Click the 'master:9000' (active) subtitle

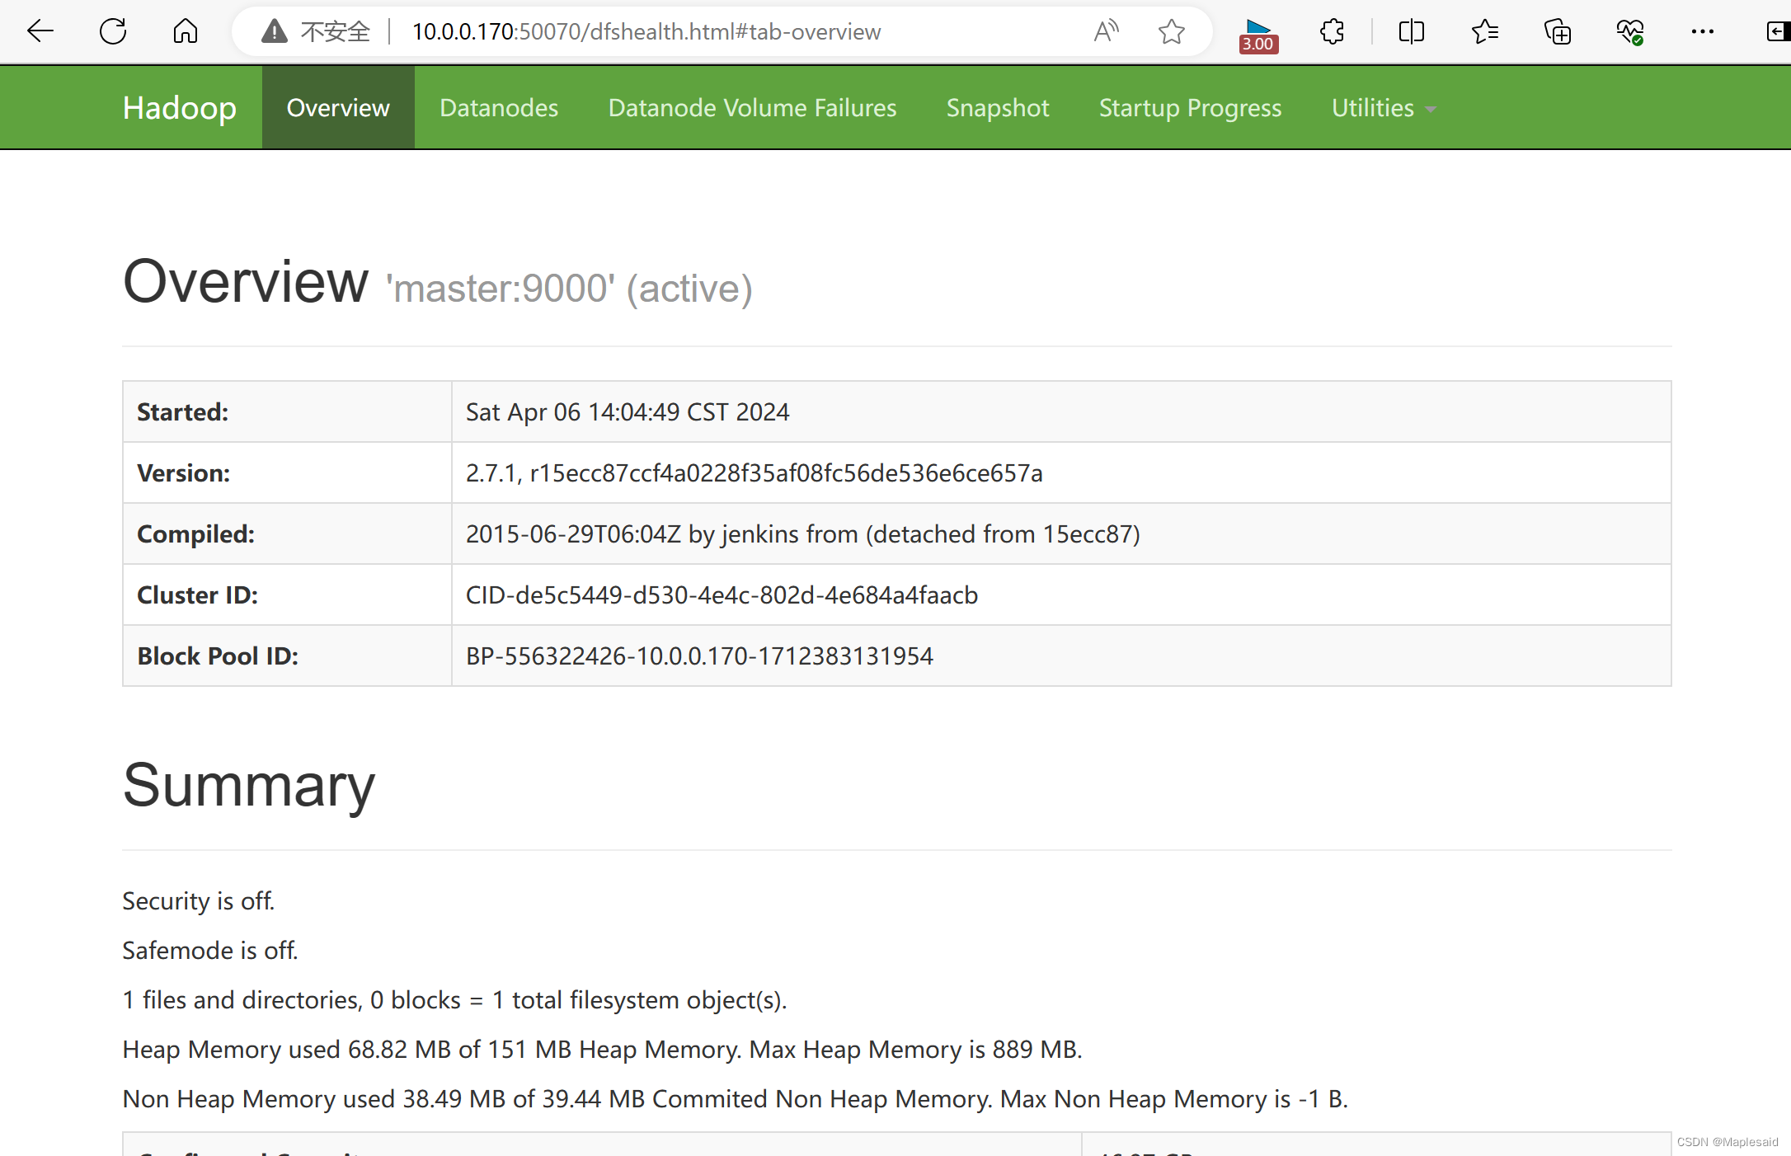click(569, 289)
